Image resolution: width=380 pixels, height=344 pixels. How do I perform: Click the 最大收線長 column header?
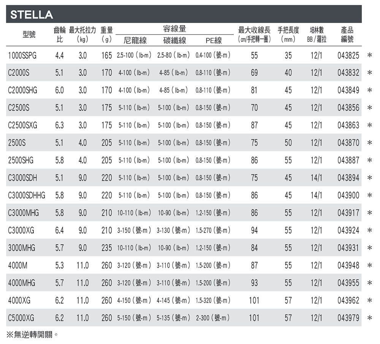254,30
